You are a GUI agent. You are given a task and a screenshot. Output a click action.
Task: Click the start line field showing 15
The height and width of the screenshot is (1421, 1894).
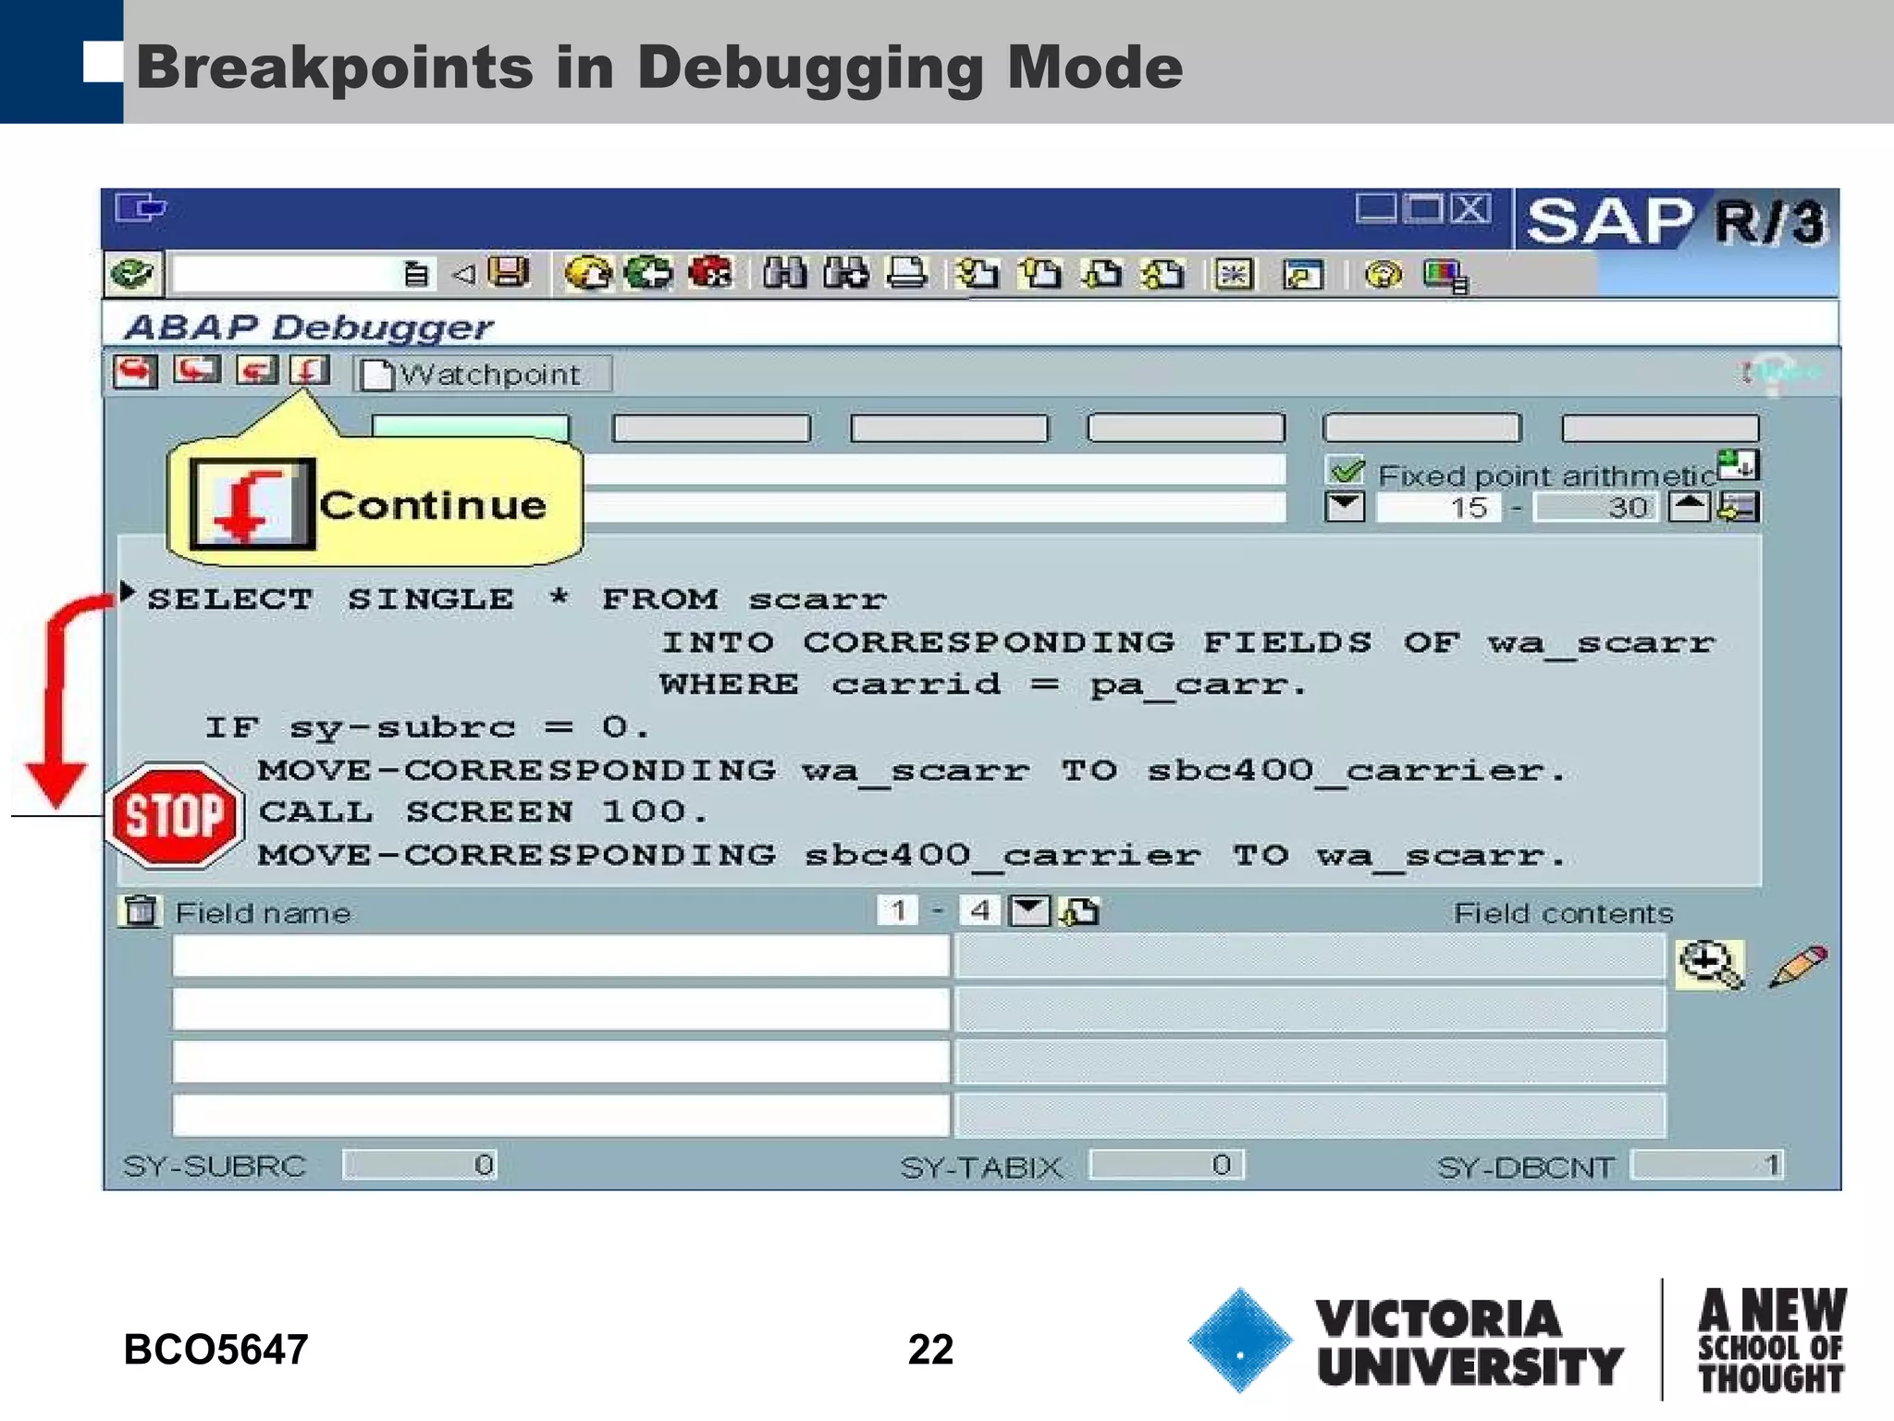point(1439,507)
